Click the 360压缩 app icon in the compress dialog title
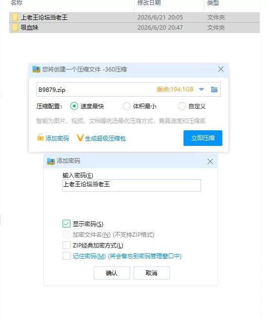 [x=36, y=70]
